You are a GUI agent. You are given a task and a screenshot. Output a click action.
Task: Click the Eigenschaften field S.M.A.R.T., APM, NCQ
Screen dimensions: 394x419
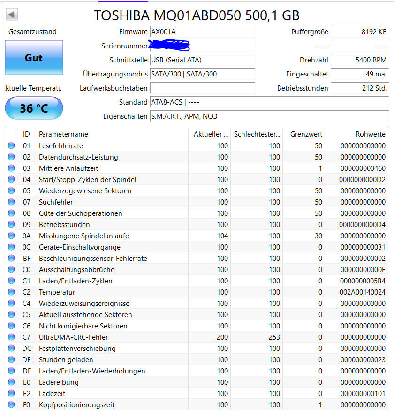click(269, 116)
